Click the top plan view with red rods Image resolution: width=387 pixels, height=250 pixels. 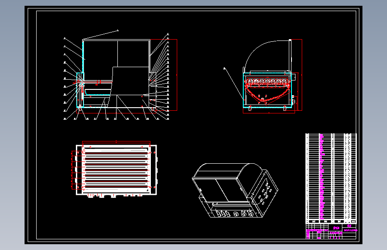114,169
